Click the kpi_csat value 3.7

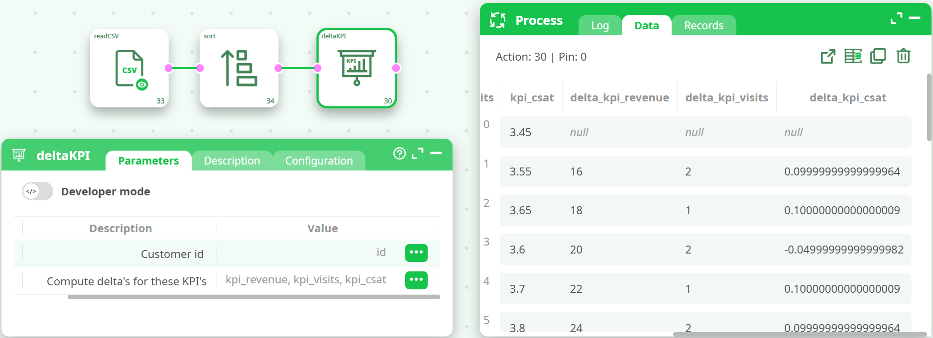point(517,289)
